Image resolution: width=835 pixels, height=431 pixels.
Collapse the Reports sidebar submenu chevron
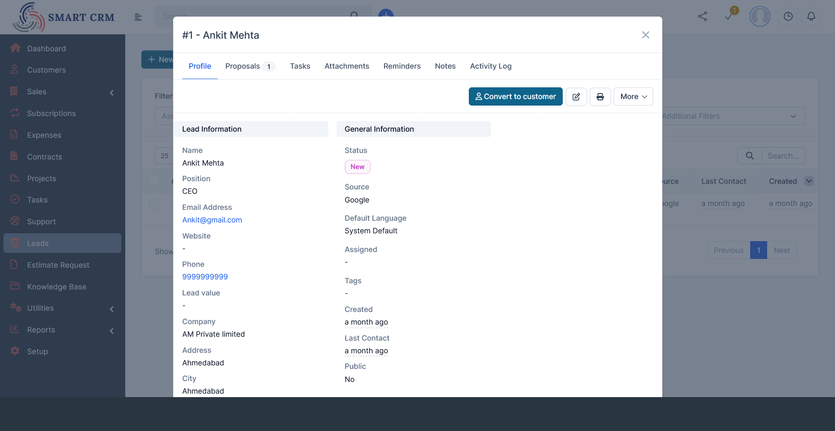(112, 331)
